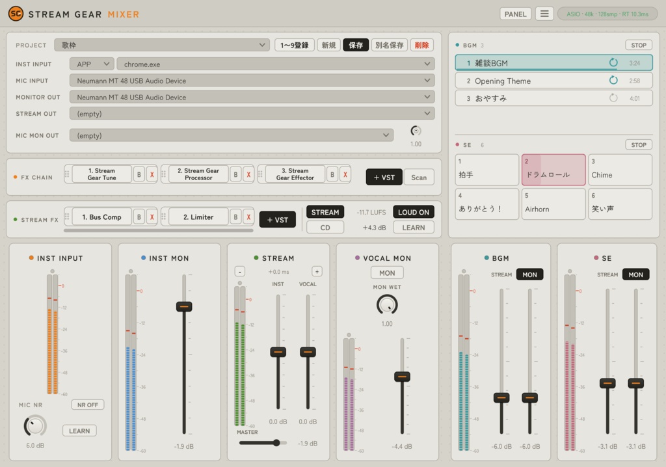
Task: Toggle loop icon for Opening Theme track
Action: pos(613,80)
